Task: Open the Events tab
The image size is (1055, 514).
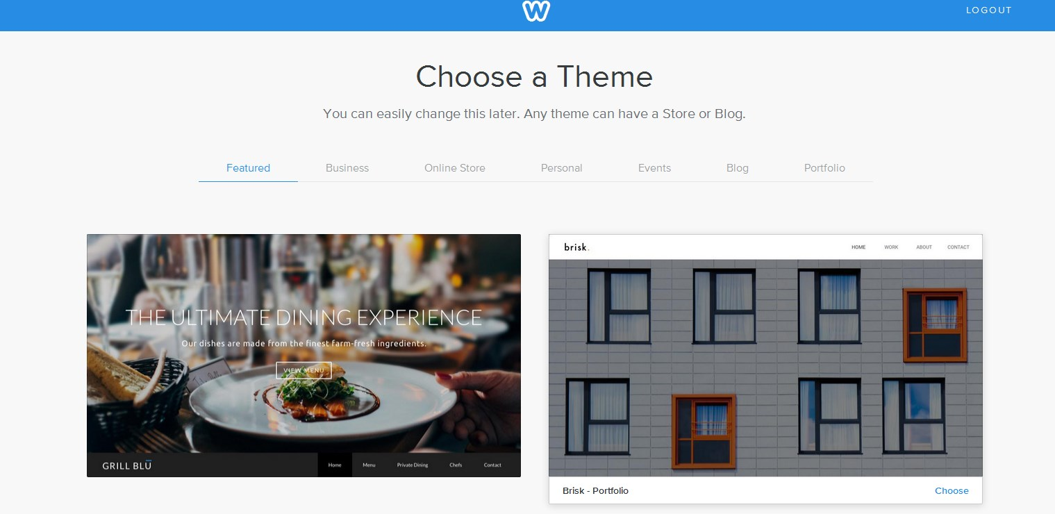Action: [x=654, y=168]
